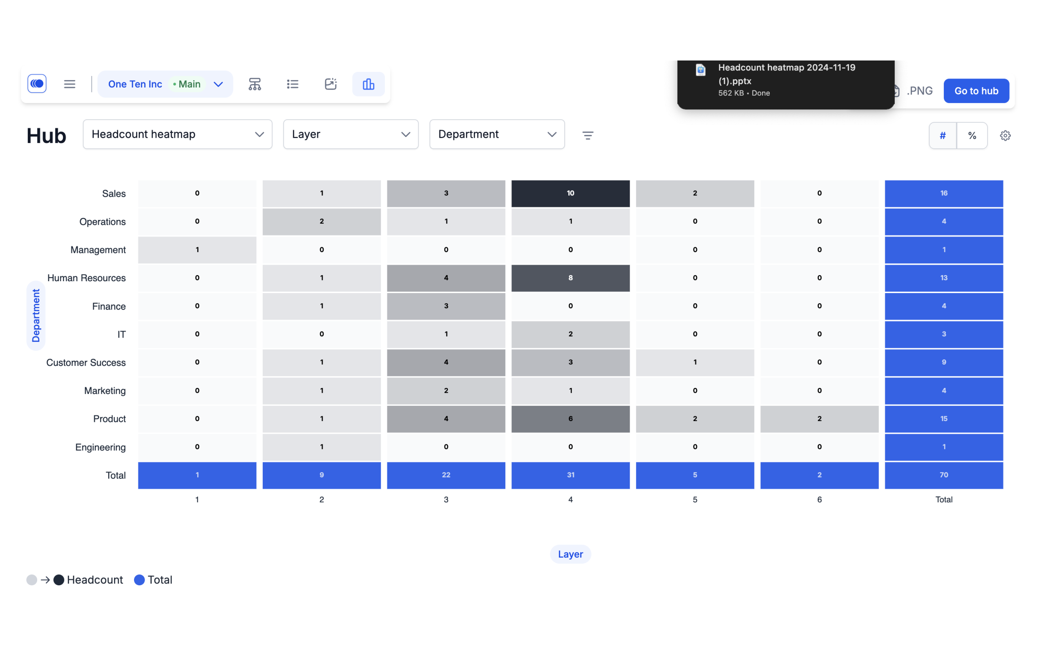
Task: Click the hamburger menu icon
Action: [x=70, y=84]
